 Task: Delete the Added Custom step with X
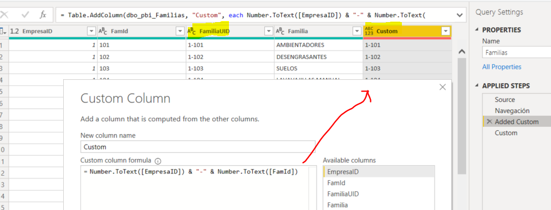tap(489, 121)
